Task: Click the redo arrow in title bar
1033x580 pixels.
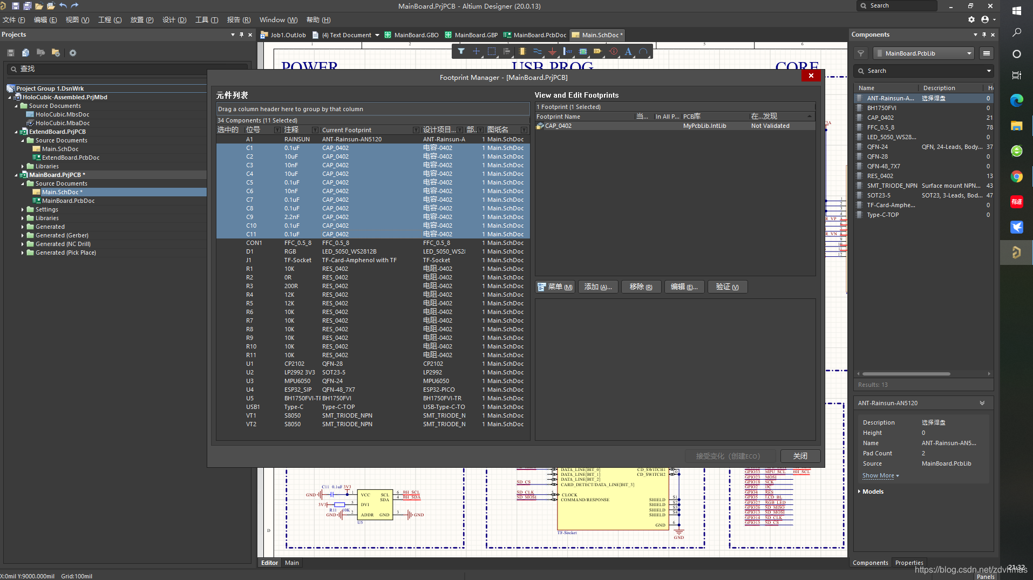Action: (75, 6)
